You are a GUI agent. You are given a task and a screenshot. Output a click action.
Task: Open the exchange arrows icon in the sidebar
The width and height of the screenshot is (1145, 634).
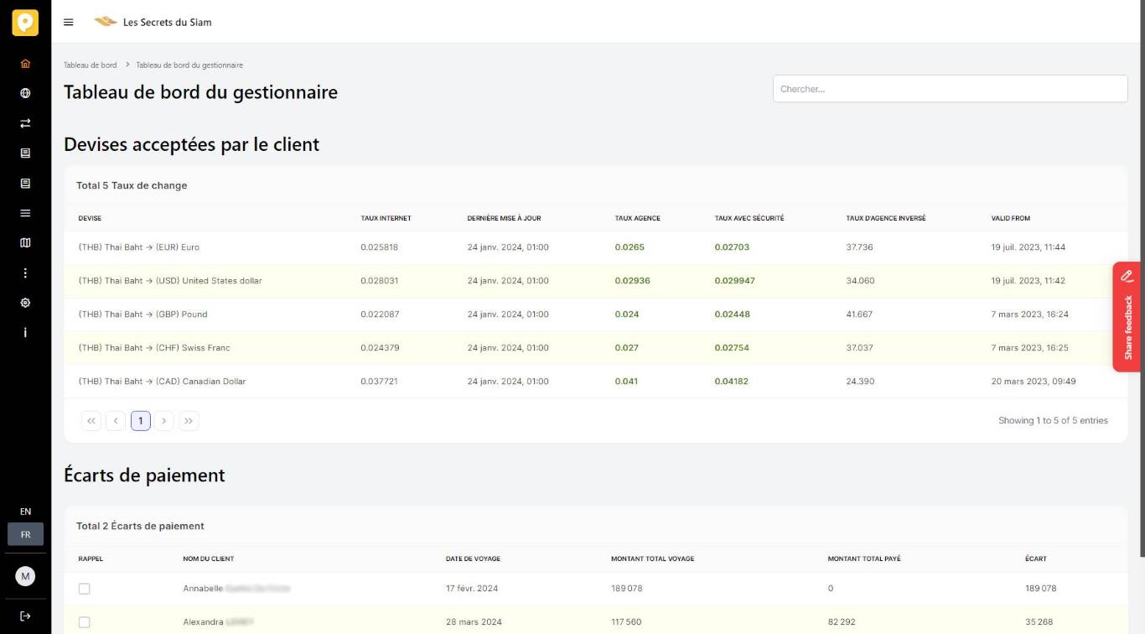click(25, 123)
